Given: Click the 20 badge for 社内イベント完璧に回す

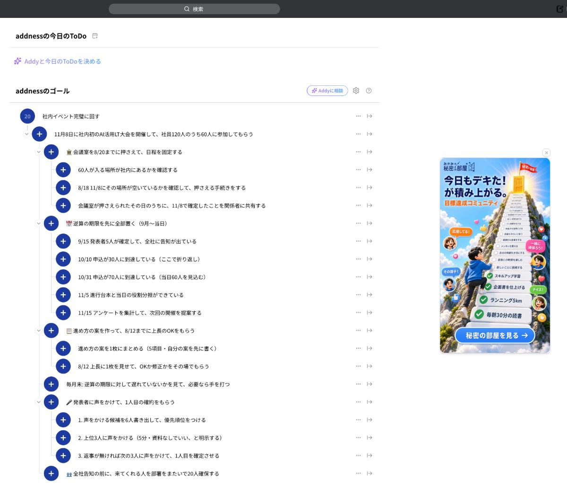Looking at the screenshot, I should pyautogui.click(x=27, y=116).
